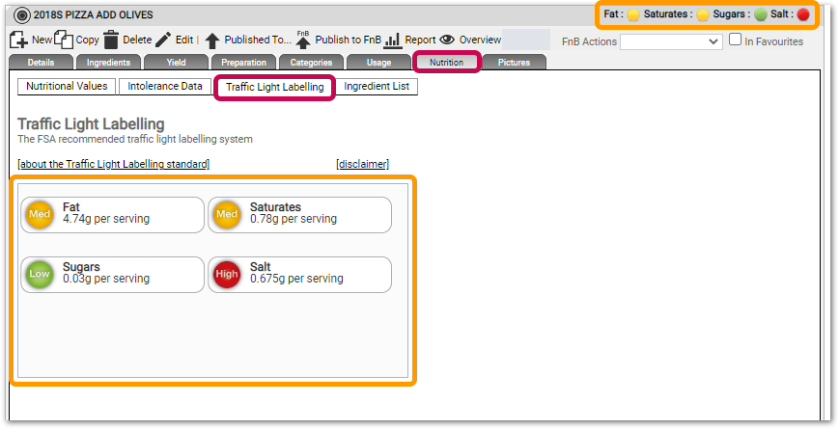The width and height of the screenshot is (839, 429).
Task: Click the Report bar chart icon
Action: click(393, 40)
